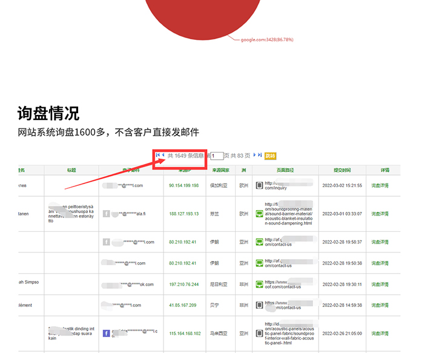Screen dimensions: 424x353
Task: Click desktop icon in the 19:50:38 inquiry row
Action: coord(259,263)
